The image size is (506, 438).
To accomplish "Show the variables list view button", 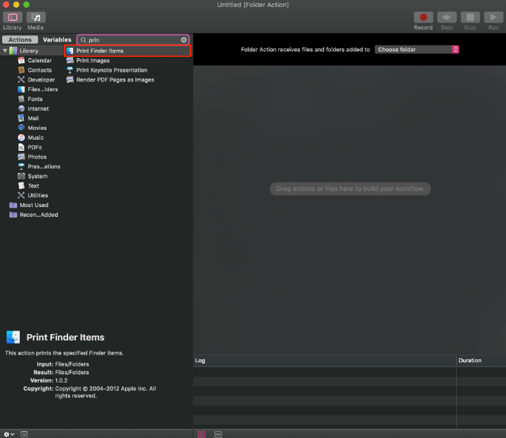I will 218,434.
